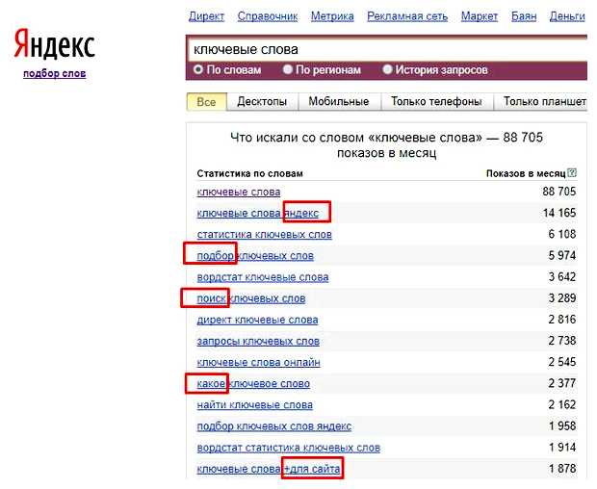Image resolution: width=597 pixels, height=489 pixels.
Task: Open the вордстат ключевые слова query
Action: click(263, 277)
